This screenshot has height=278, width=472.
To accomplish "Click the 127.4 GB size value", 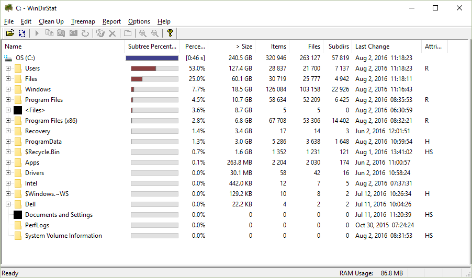I will click(240, 68).
